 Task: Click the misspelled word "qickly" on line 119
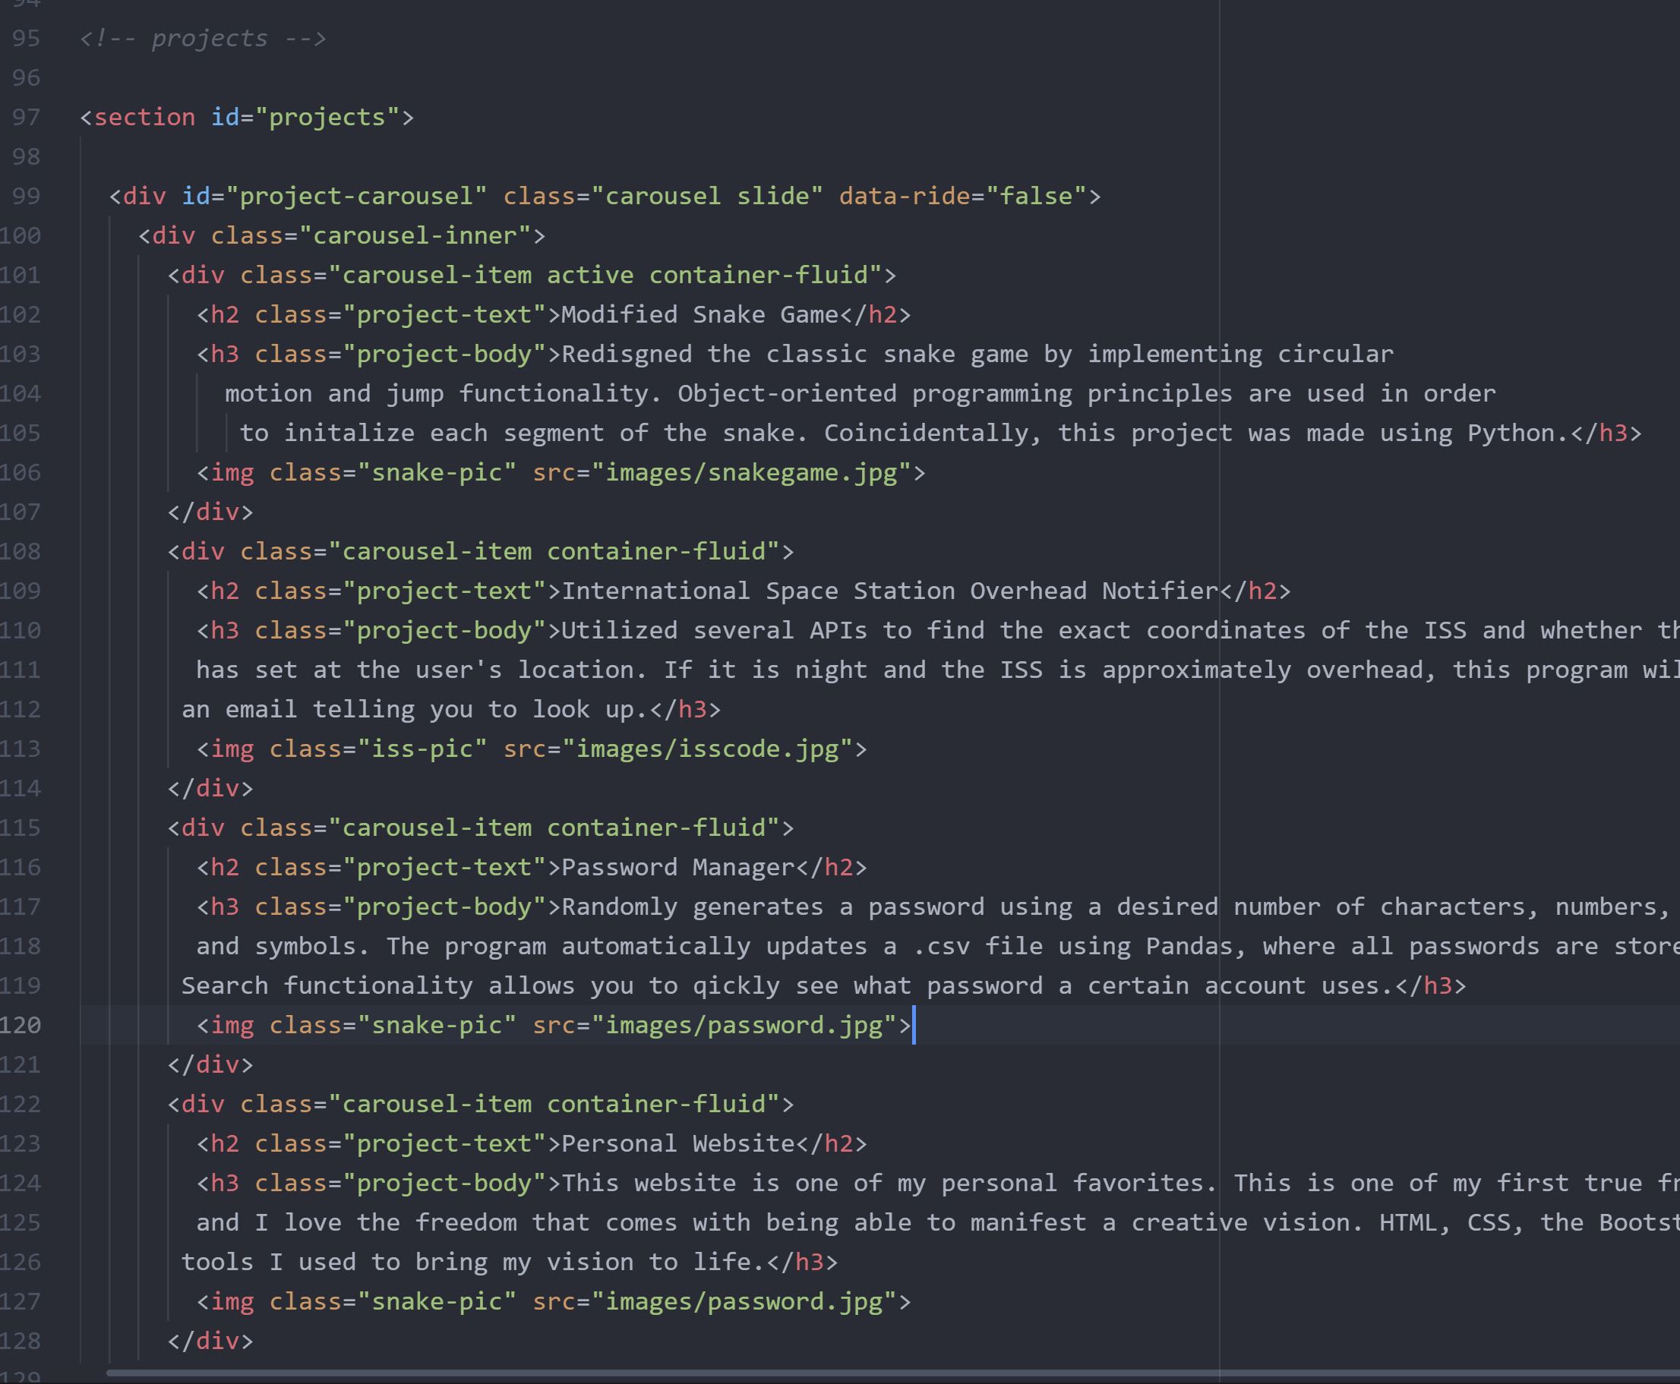(736, 985)
